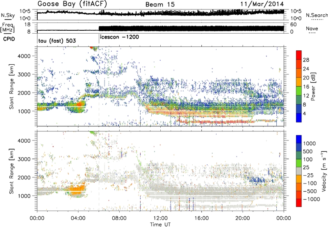Click the light green 25–100 Velocity swatch
This screenshot has width=328, height=227.
[299, 163]
